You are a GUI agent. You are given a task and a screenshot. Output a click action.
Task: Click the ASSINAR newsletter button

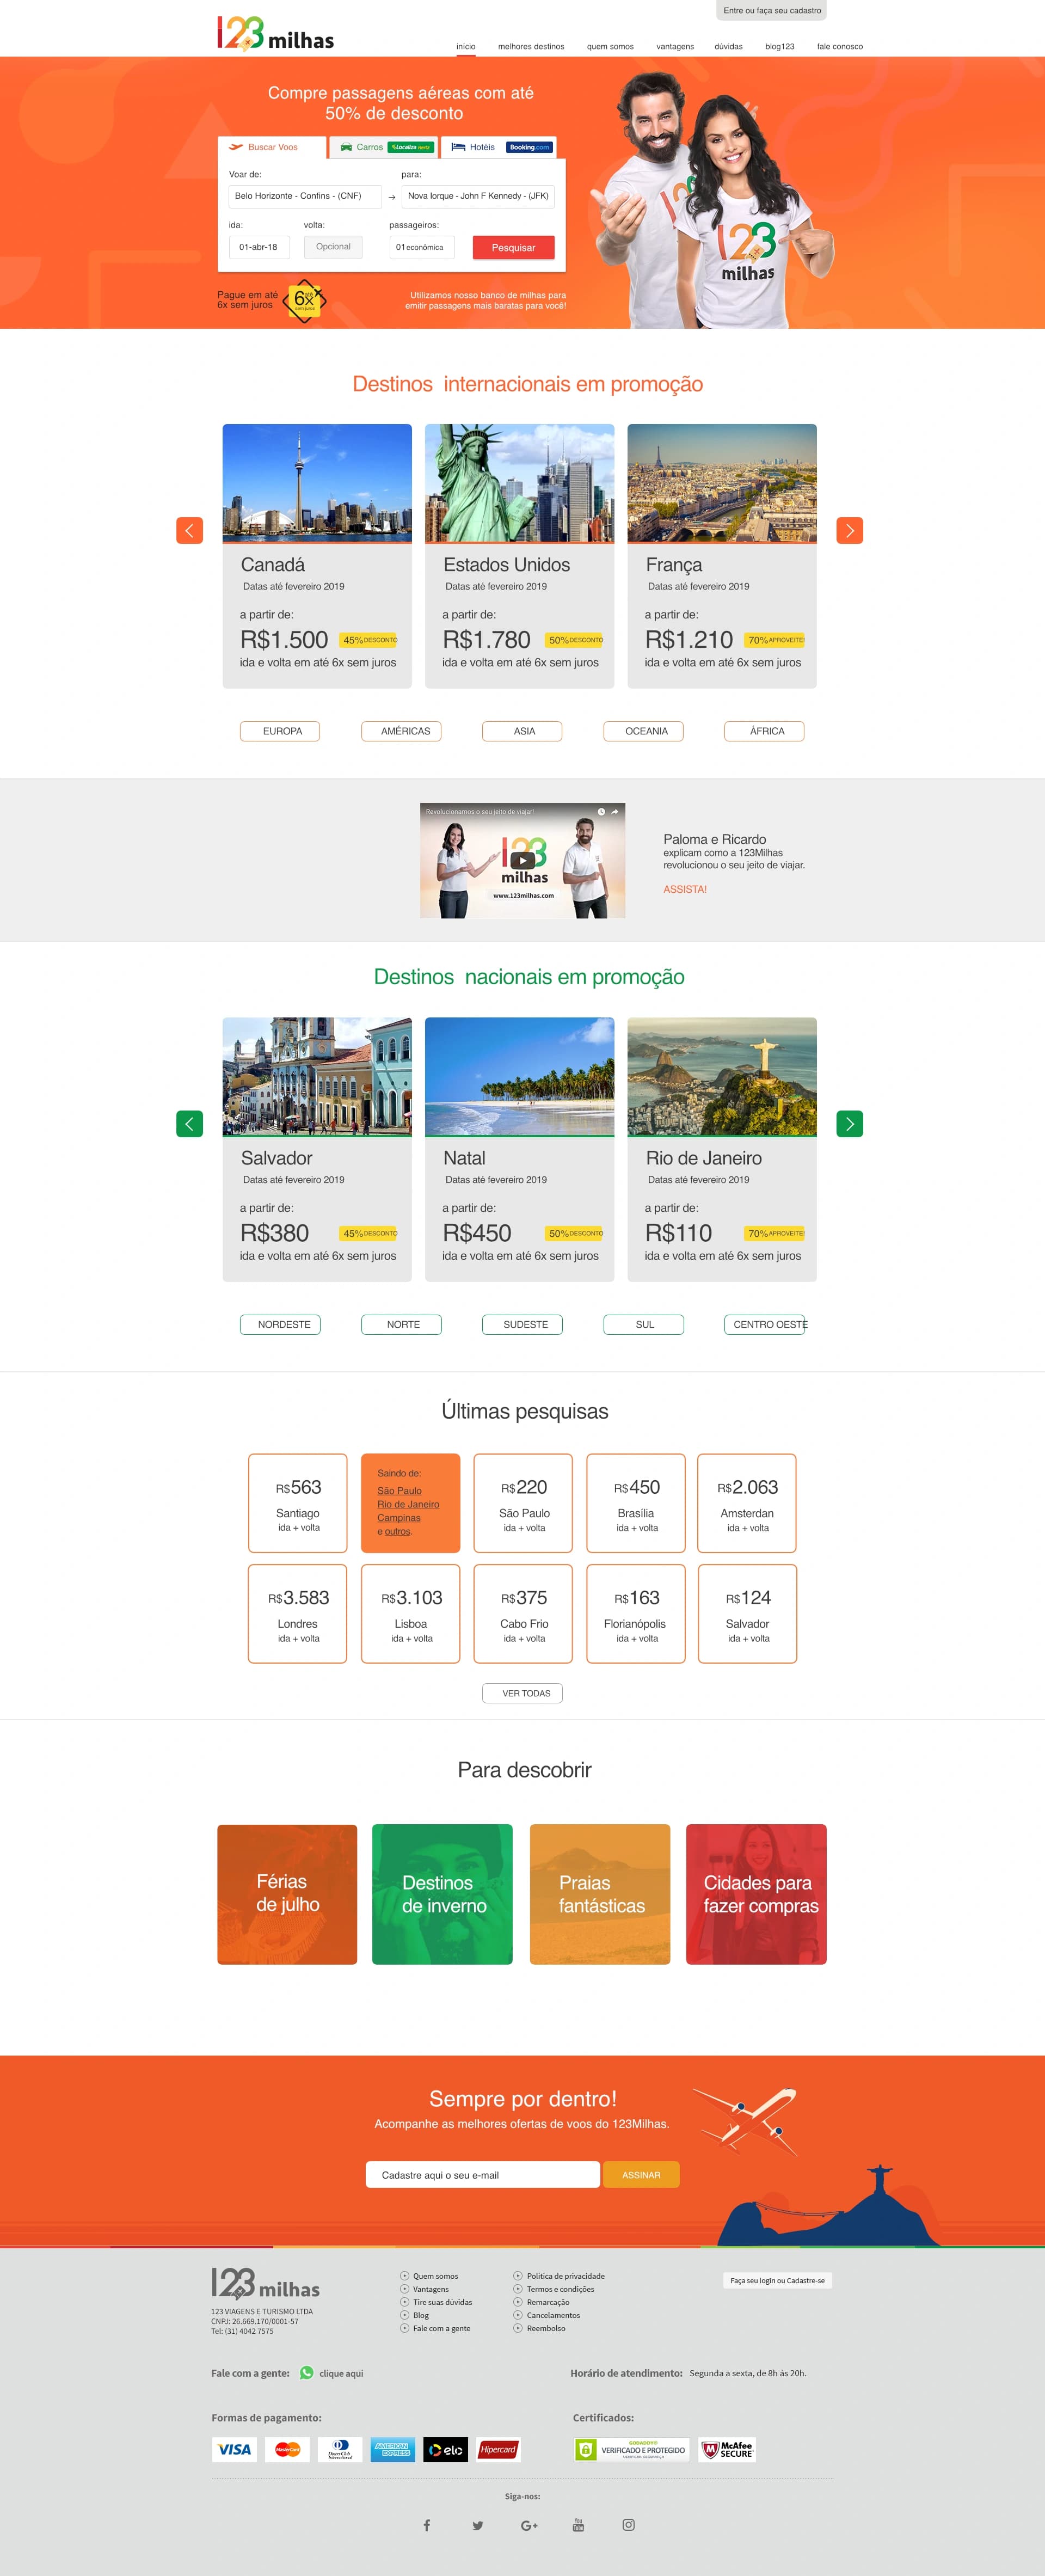click(x=641, y=2175)
